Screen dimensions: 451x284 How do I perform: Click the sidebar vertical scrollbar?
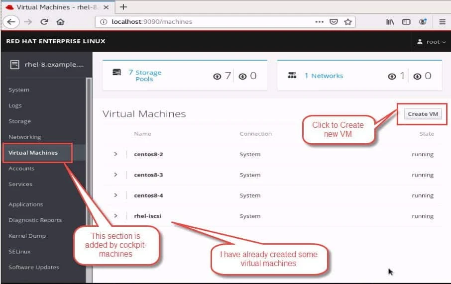click(89, 180)
